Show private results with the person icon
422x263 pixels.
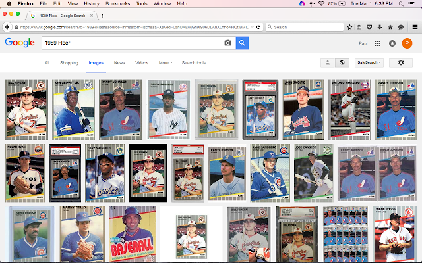point(328,62)
